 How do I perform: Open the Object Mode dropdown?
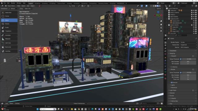[11, 6]
